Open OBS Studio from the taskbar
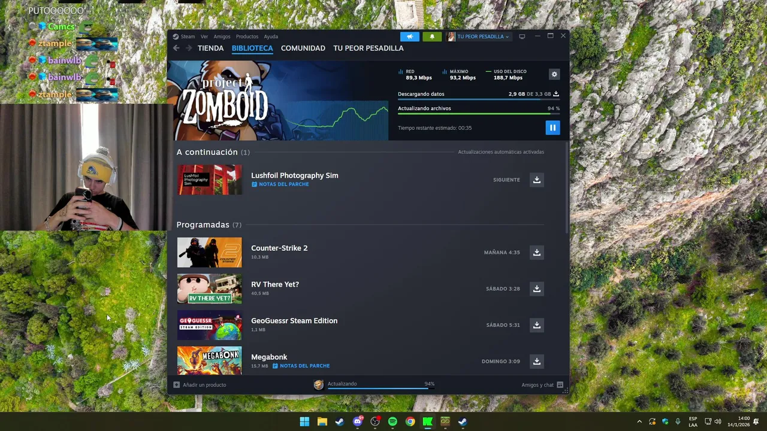 click(375, 421)
